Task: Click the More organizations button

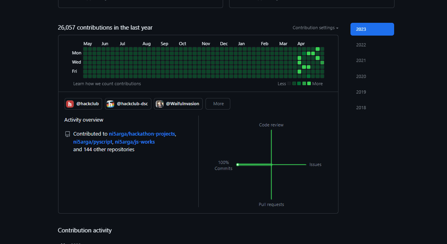Action: pos(218,104)
